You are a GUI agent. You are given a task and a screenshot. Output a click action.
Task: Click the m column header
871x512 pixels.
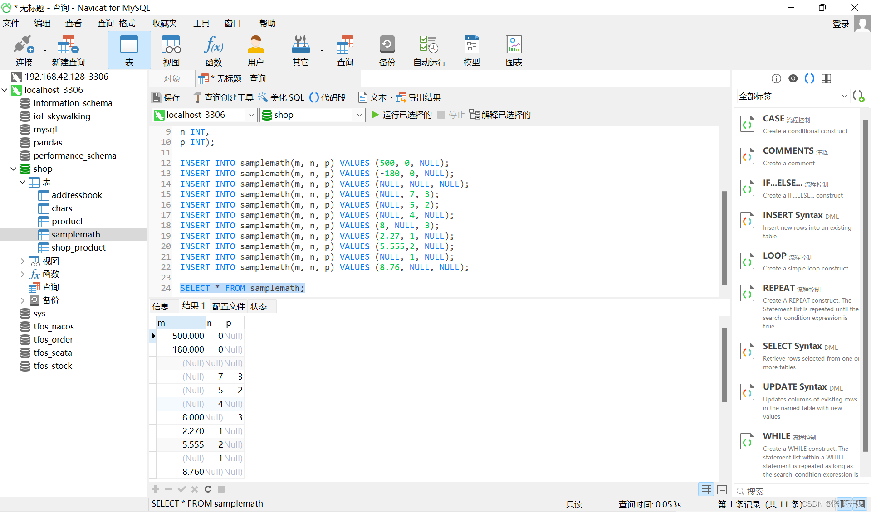(181, 323)
